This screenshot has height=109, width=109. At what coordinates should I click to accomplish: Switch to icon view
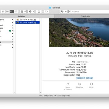3,12
